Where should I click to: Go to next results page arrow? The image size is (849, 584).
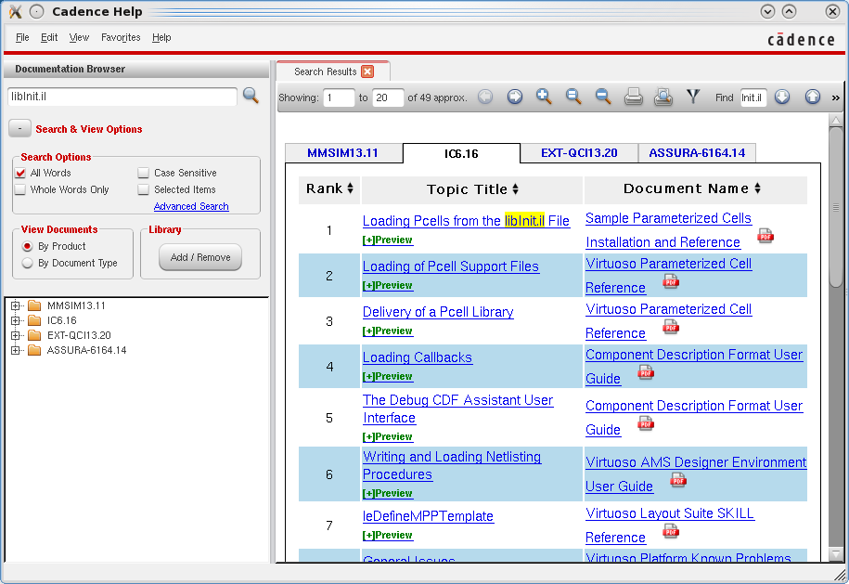click(514, 97)
